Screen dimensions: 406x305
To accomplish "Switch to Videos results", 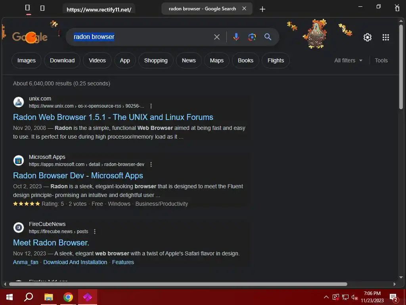I will tap(97, 60).
